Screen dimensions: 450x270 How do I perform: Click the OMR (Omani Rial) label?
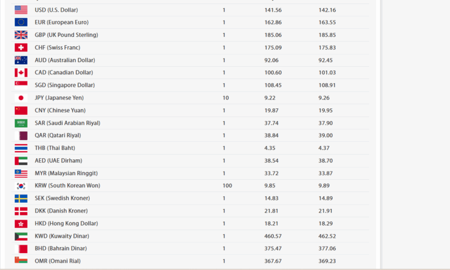point(57,261)
